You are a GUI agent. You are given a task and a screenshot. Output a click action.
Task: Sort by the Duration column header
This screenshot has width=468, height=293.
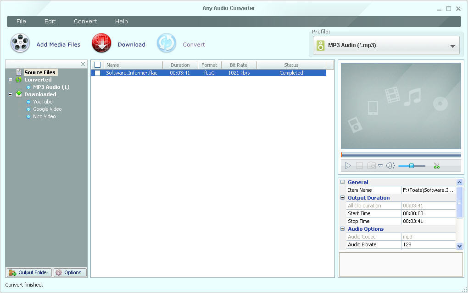point(180,65)
